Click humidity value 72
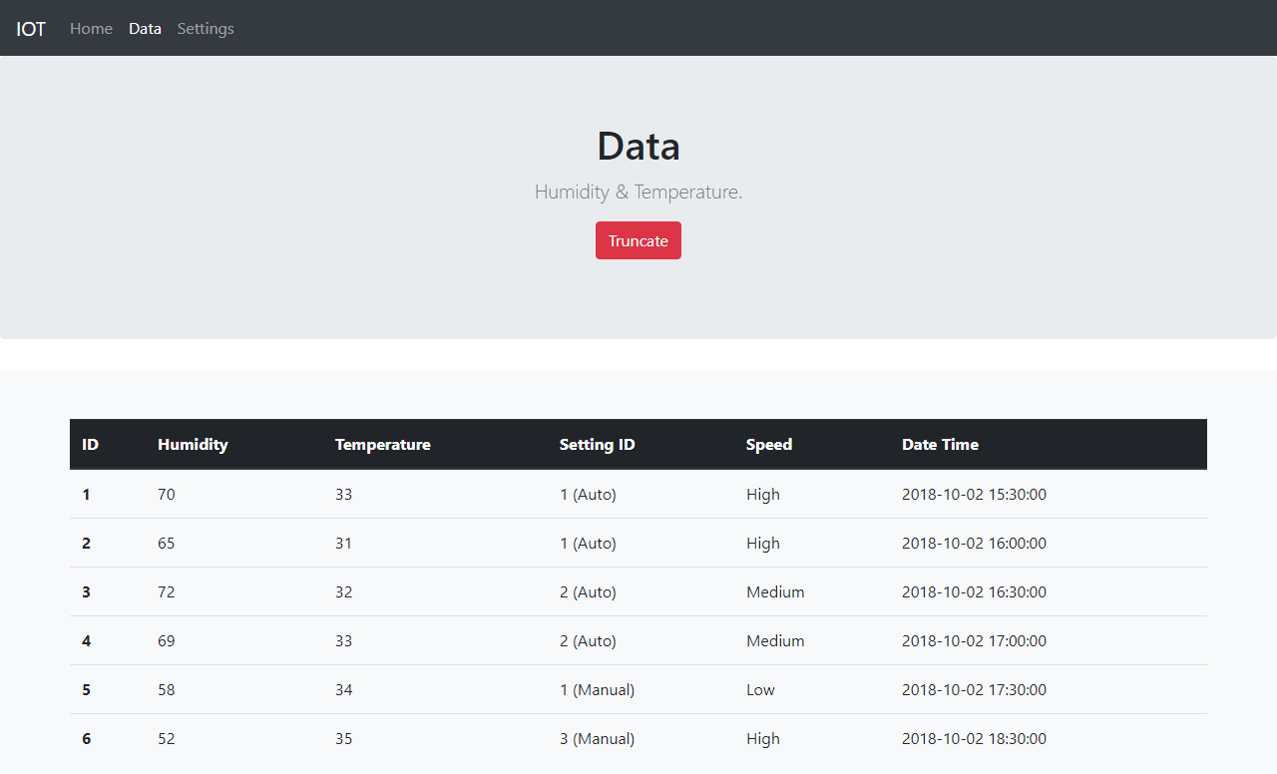 (167, 591)
